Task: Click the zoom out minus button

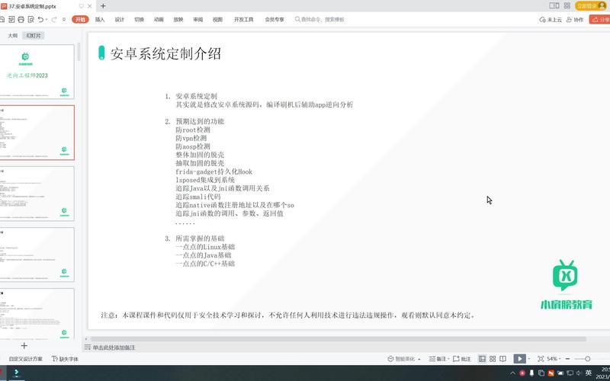Action: 567,359
